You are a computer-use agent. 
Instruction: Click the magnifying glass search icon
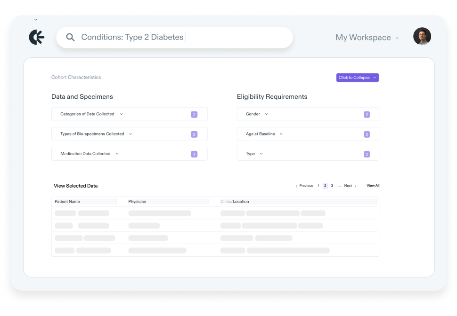point(70,37)
